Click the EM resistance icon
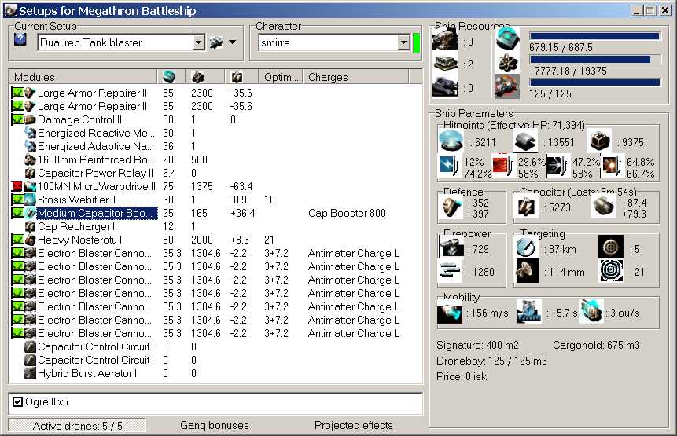The width and height of the screenshot is (677, 436). 449,166
